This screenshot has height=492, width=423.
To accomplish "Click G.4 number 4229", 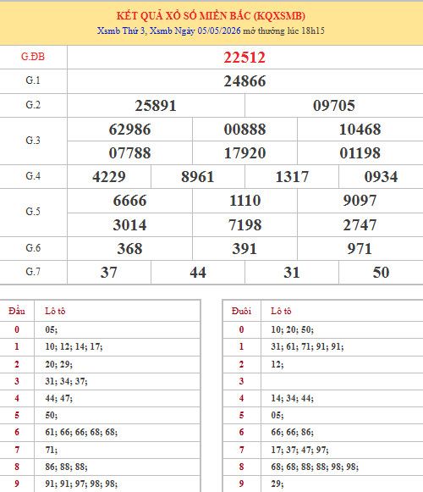I will [109, 177].
